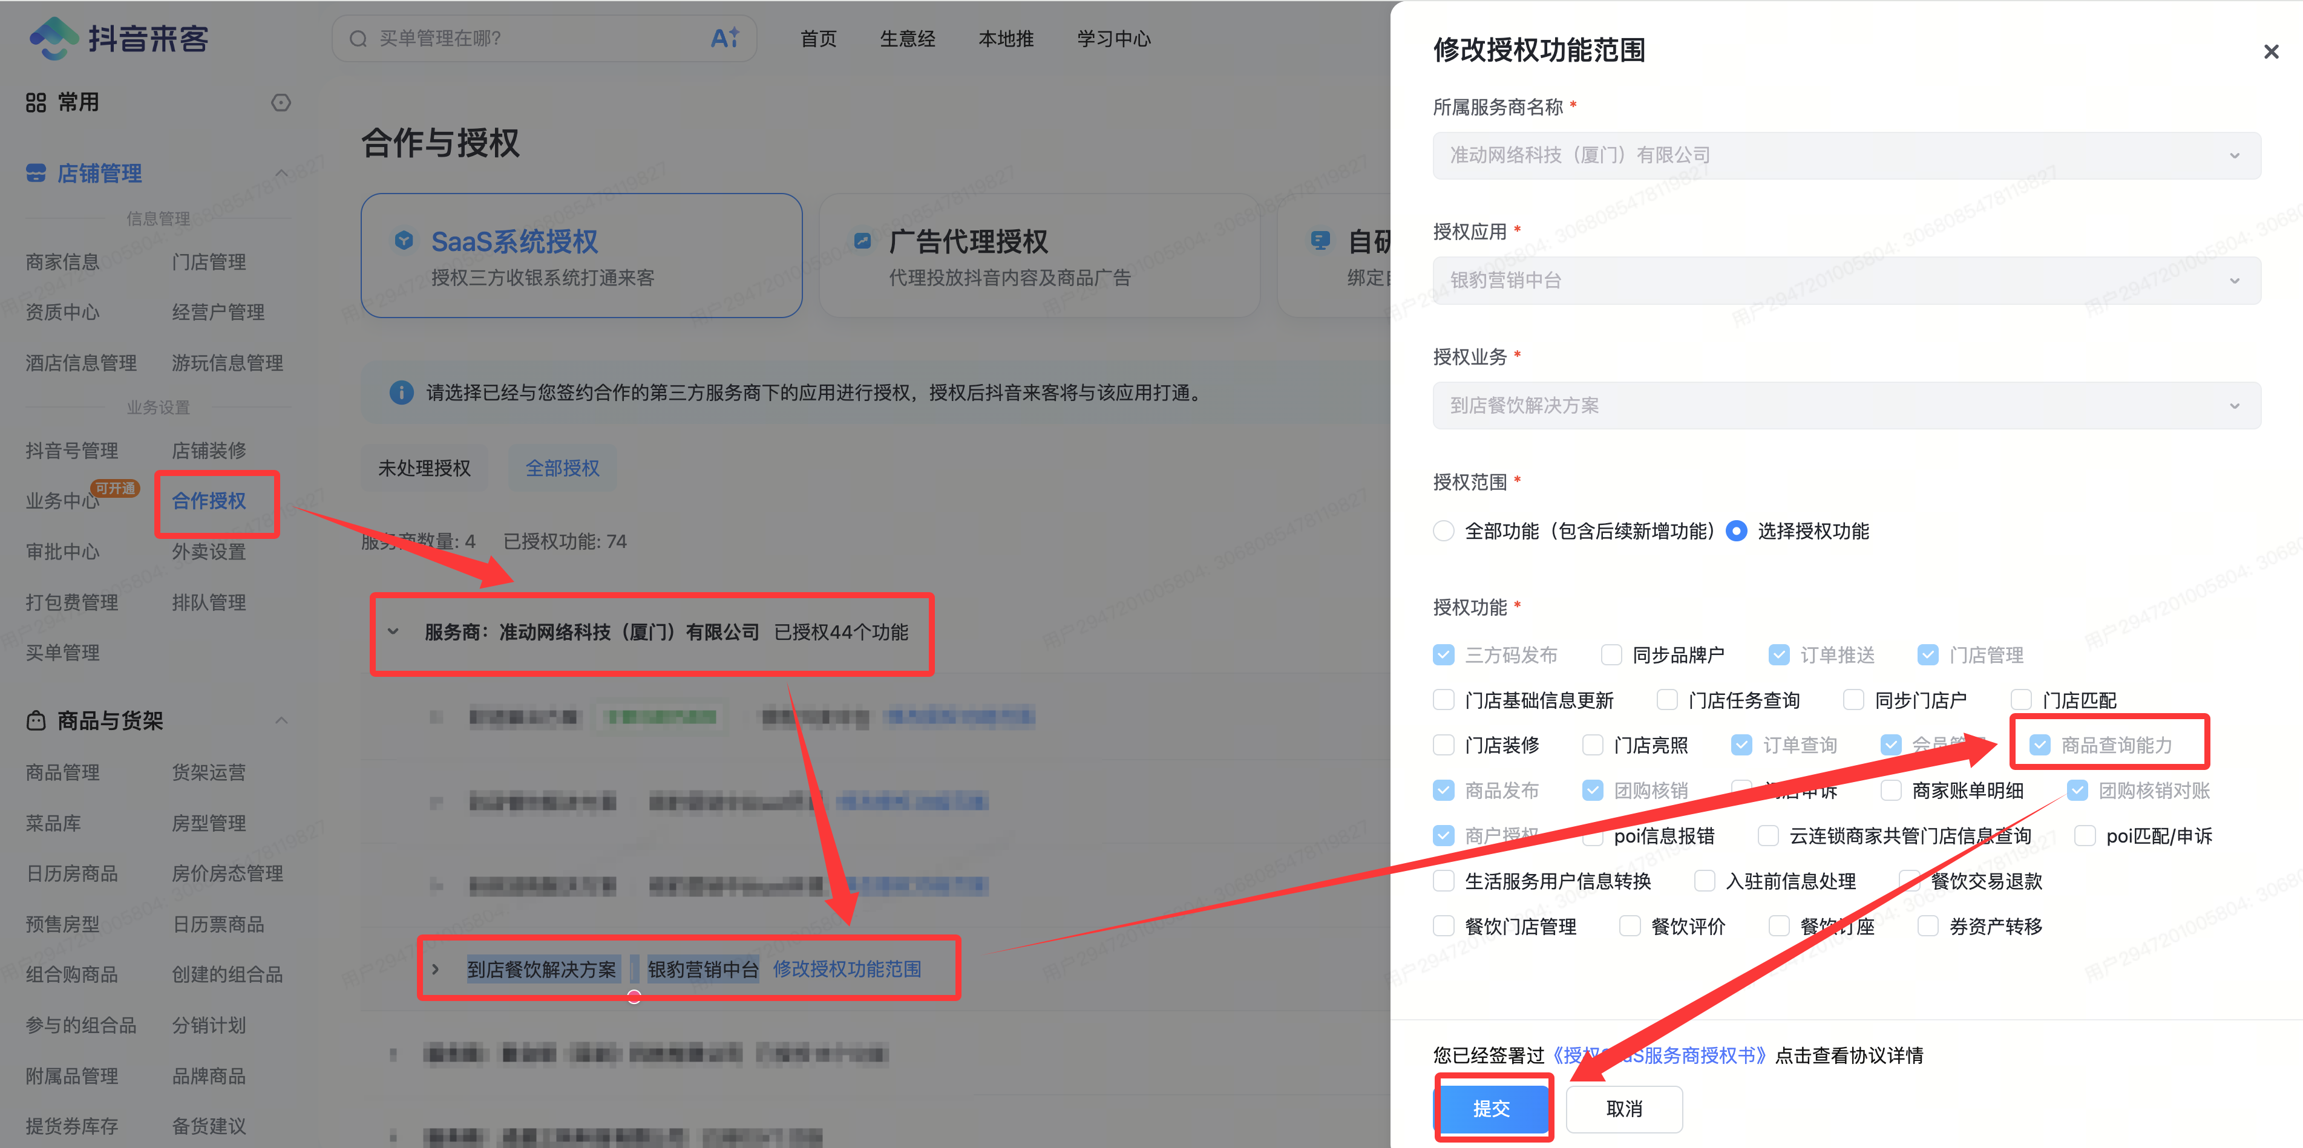The image size is (2303, 1148).
Task: Go to the 首页 tab
Action: click(x=818, y=39)
